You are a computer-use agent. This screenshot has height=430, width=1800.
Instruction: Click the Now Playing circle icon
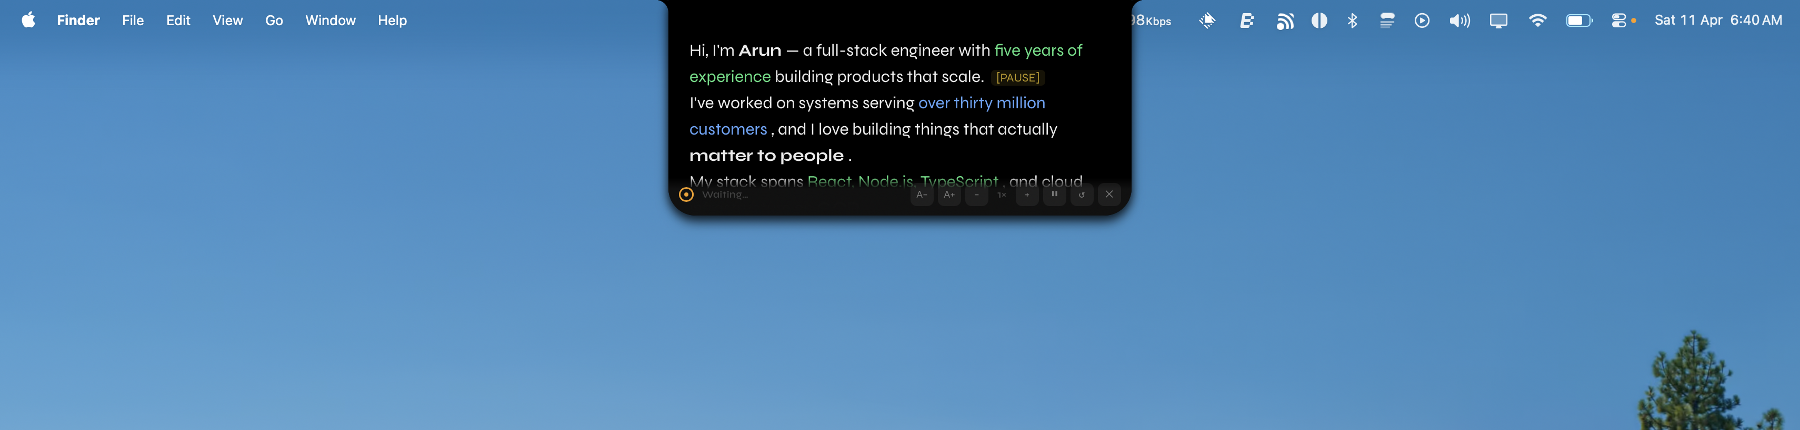pyautogui.click(x=1421, y=21)
